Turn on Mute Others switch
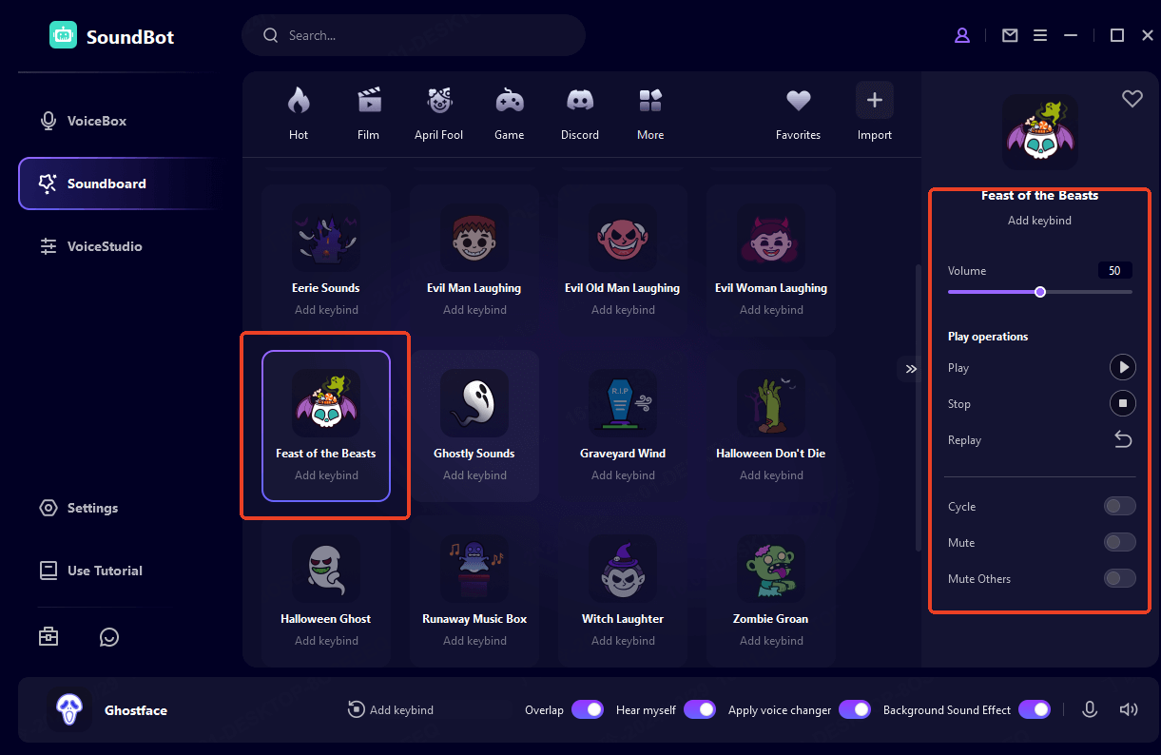This screenshot has height=755, width=1161. pos(1119,578)
